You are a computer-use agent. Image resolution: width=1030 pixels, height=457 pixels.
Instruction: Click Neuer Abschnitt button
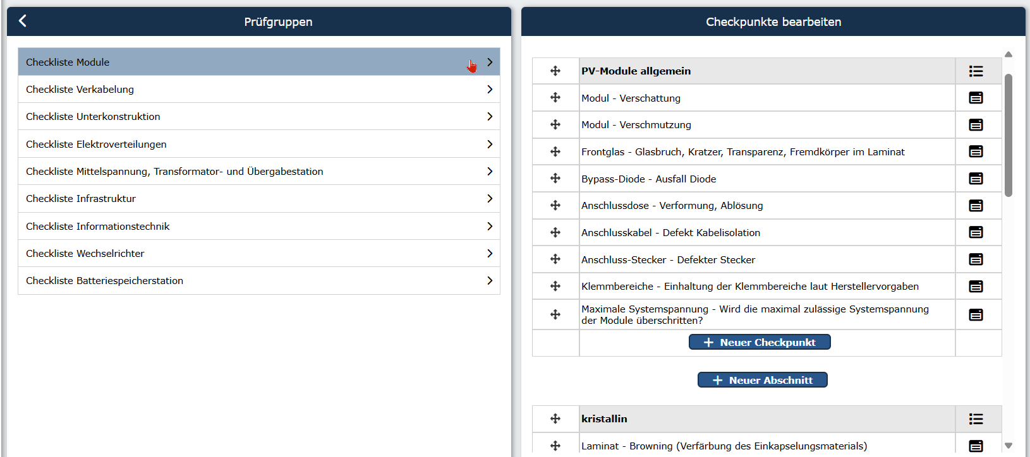[762, 380]
